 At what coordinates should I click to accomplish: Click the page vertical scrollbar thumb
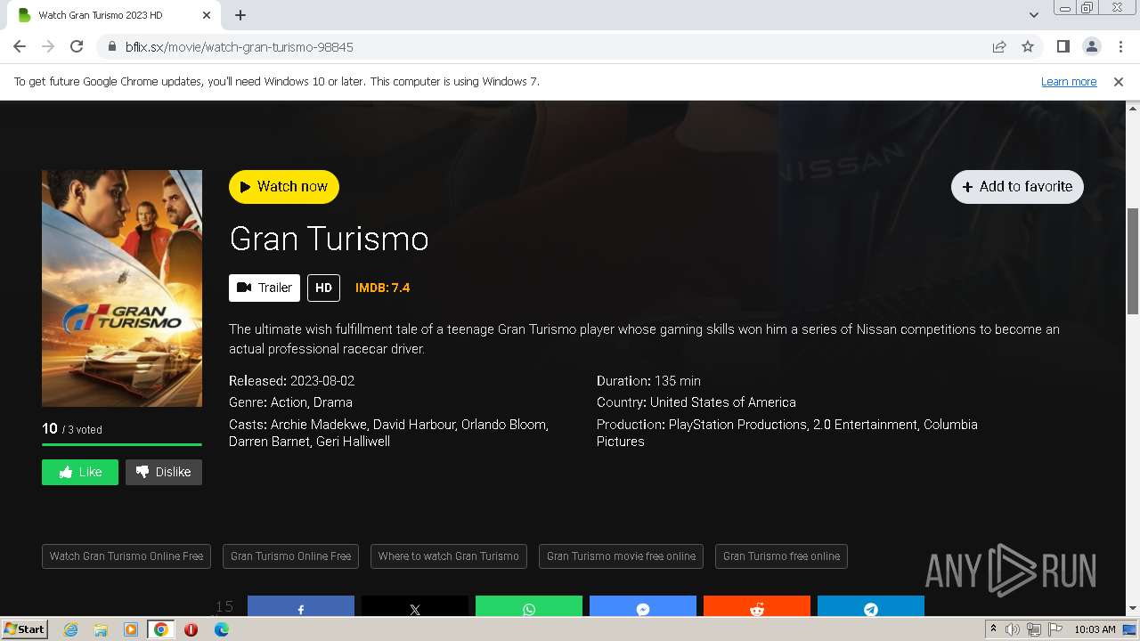pos(1133,261)
